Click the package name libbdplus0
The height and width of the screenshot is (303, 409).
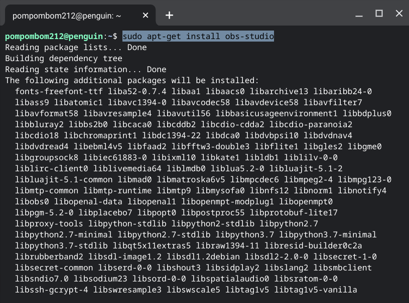(x=367, y=114)
